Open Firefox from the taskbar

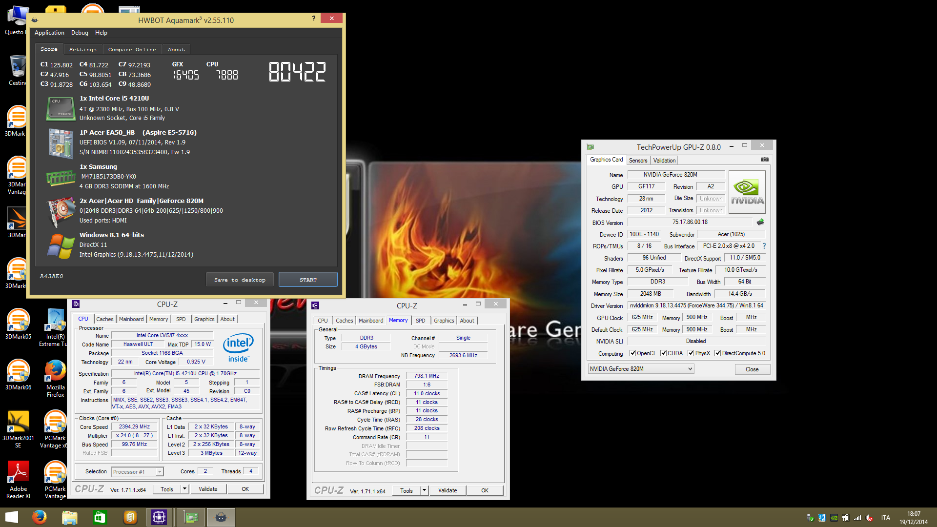40,517
